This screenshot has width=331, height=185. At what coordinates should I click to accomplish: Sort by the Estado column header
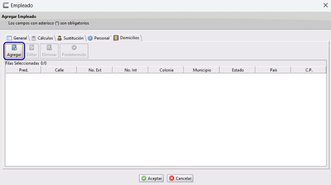pos(237,70)
